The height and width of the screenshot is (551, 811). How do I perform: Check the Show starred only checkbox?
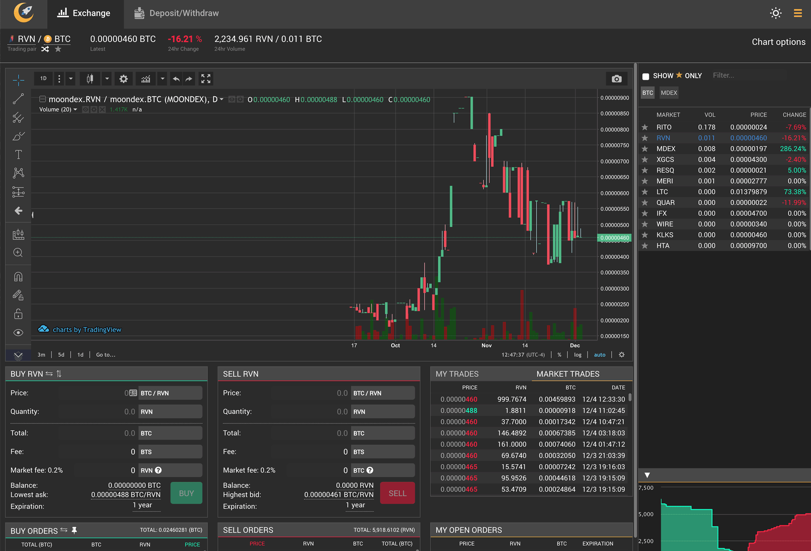click(646, 76)
